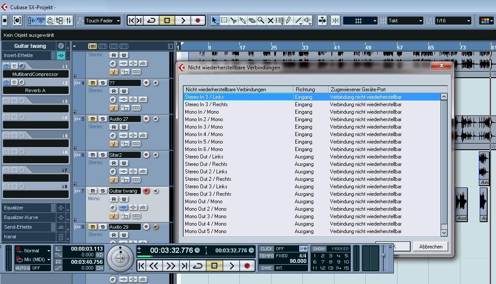Toggle the metronome CLICK button
The width and height of the screenshot is (496, 284).
pos(266,248)
